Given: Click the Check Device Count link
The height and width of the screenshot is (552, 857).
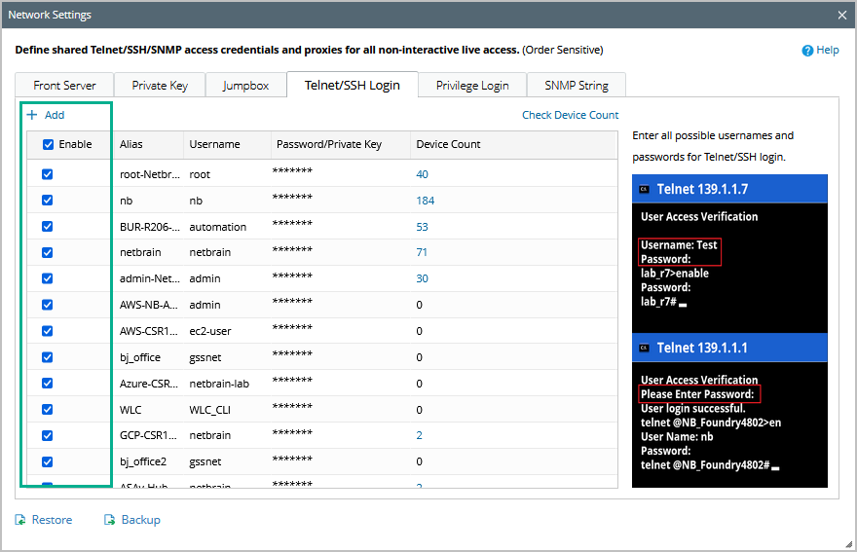Looking at the screenshot, I should 570,115.
